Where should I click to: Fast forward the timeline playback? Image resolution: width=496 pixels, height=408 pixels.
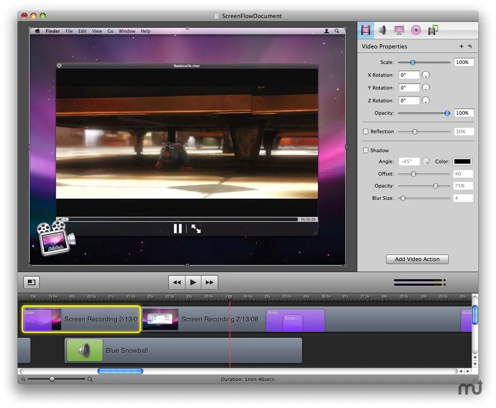tap(209, 282)
